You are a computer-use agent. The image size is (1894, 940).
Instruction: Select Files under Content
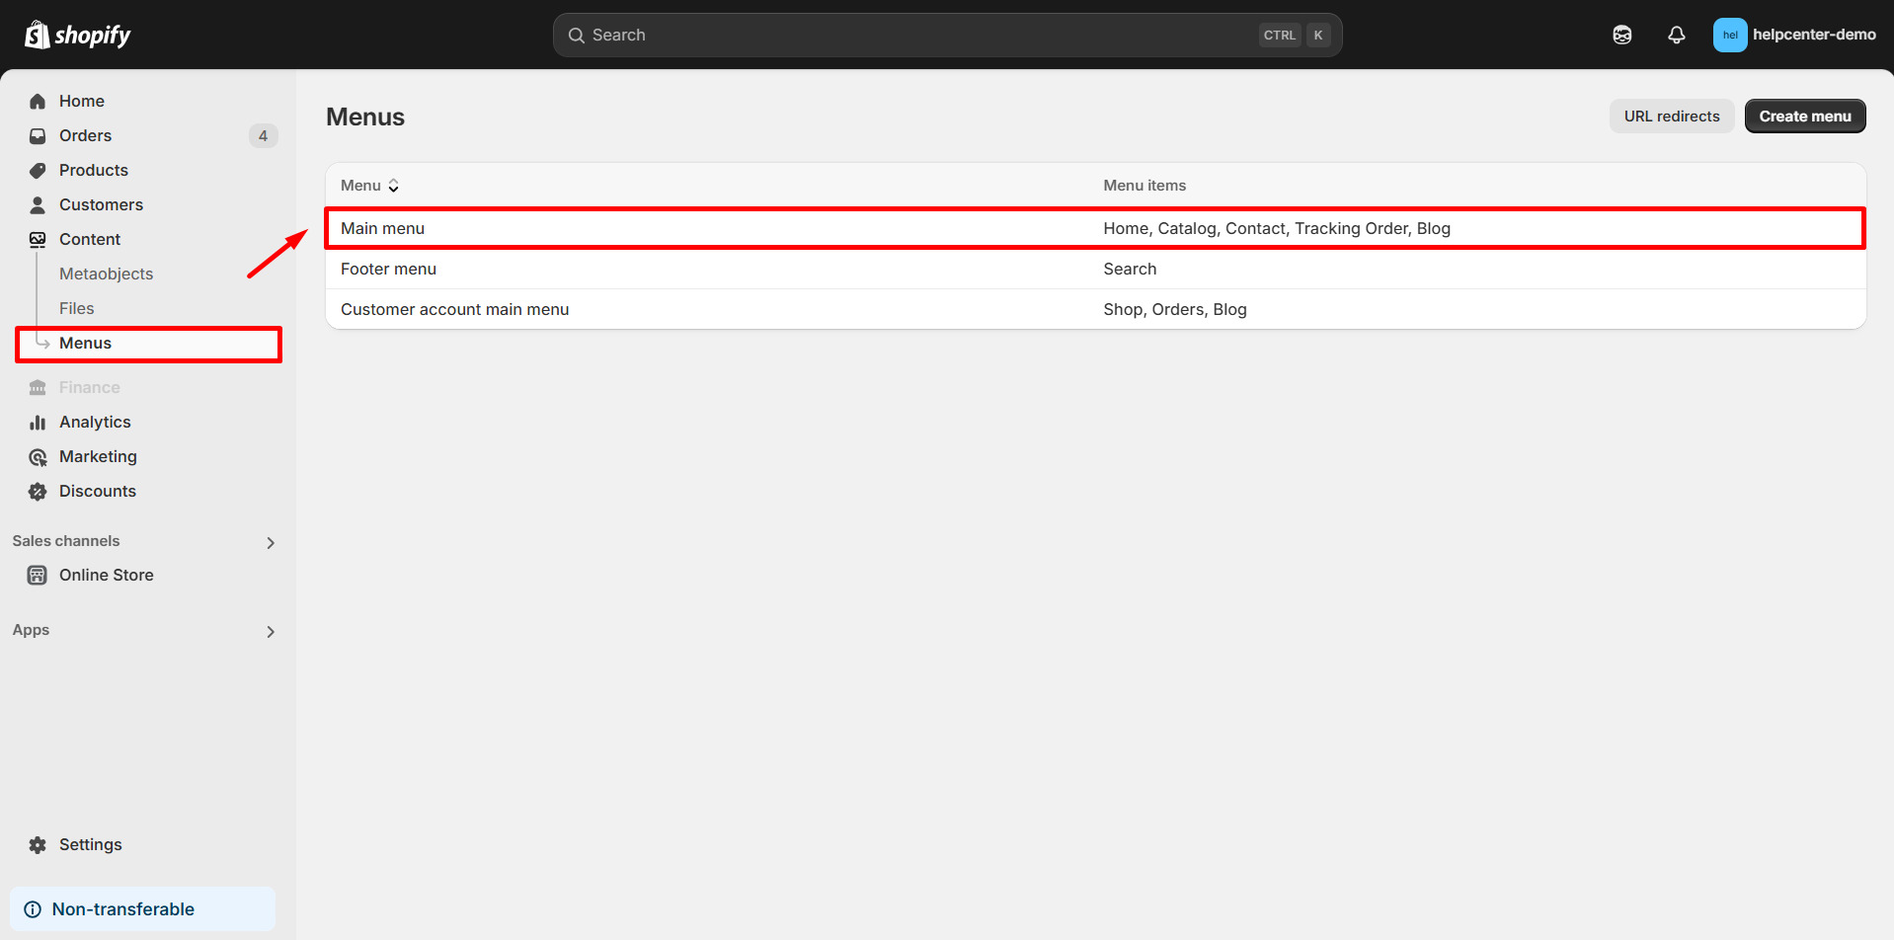click(76, 308)
